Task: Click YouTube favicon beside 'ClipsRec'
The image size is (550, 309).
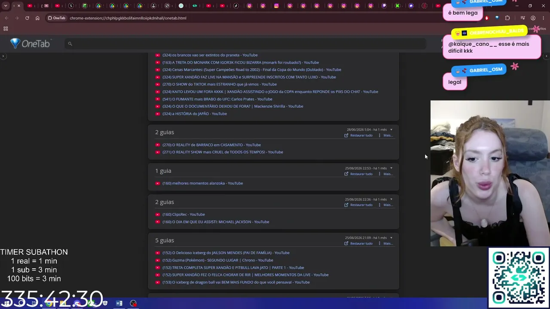Action: (x=158, y=214)
